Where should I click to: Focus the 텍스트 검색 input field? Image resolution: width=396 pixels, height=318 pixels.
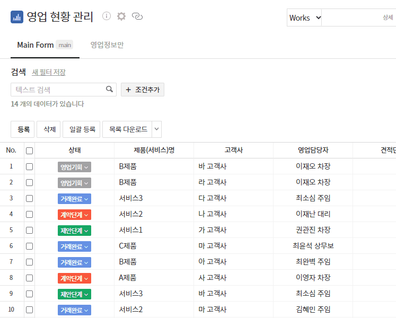point(57,90)
